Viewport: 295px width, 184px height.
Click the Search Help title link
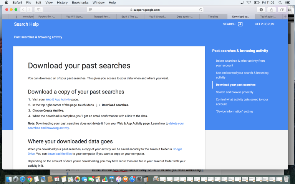click(27, 24)
